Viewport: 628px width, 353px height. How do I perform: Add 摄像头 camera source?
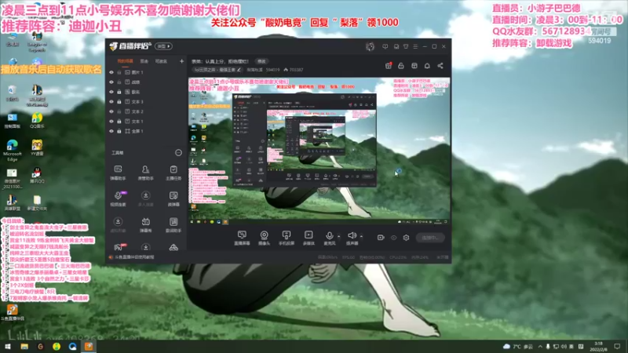tap(264, 238)
